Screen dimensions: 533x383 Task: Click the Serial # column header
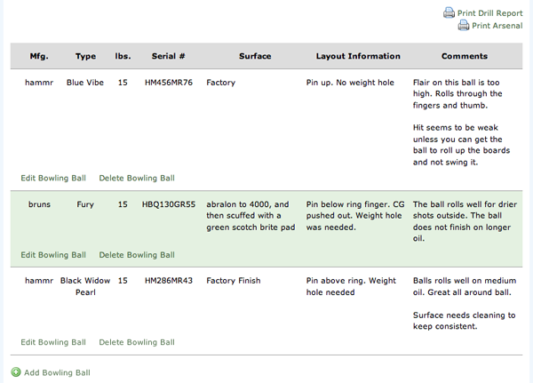(168, 57)
